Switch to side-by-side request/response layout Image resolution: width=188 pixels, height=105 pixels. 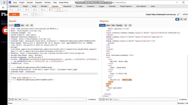(177, 19)
